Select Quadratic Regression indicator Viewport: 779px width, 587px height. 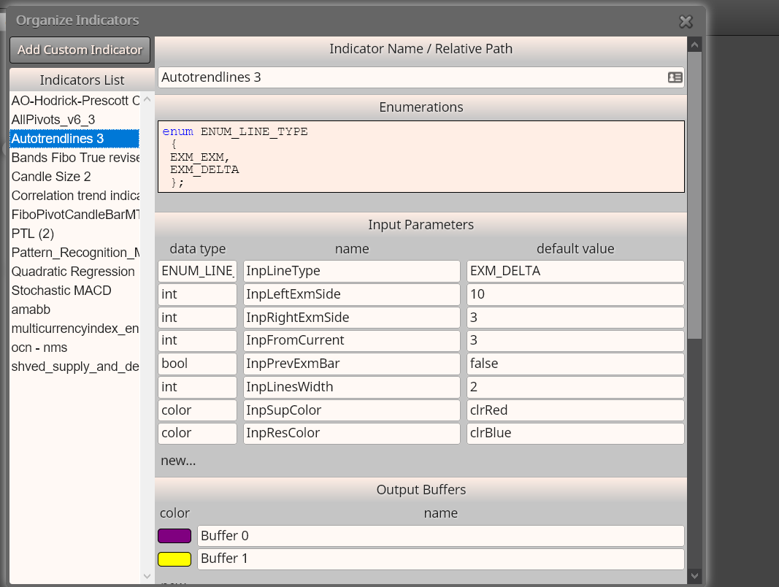pyautogui.click(x=75, y=271)
